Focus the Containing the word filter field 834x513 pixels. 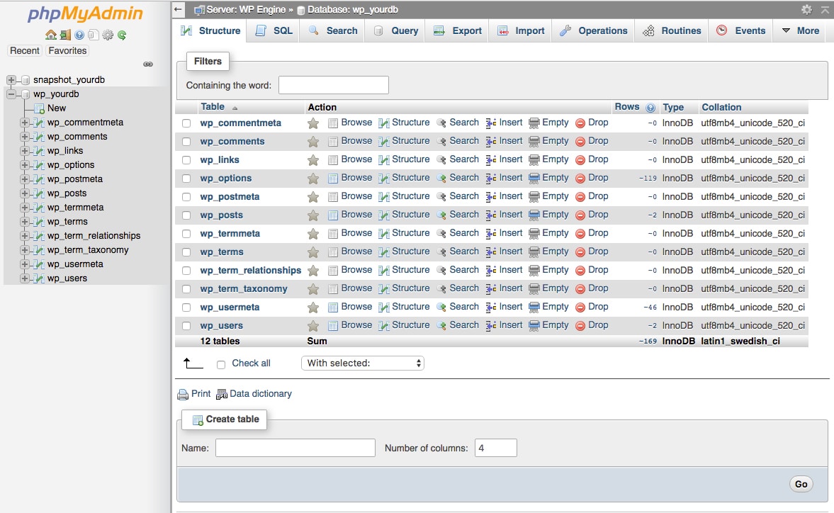[x=334, y=85]
